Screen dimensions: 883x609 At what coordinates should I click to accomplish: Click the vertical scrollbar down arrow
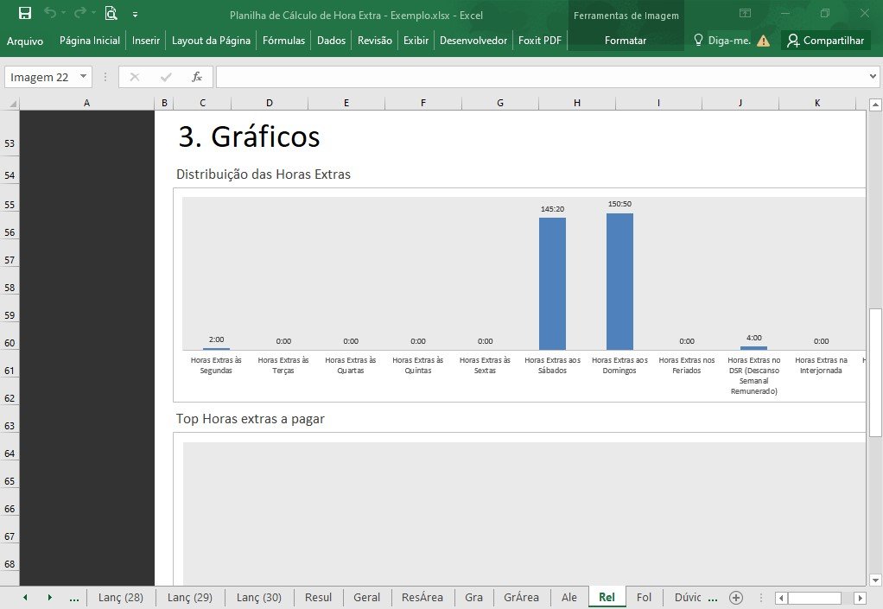pyautogui.click(x=875, y=580)
